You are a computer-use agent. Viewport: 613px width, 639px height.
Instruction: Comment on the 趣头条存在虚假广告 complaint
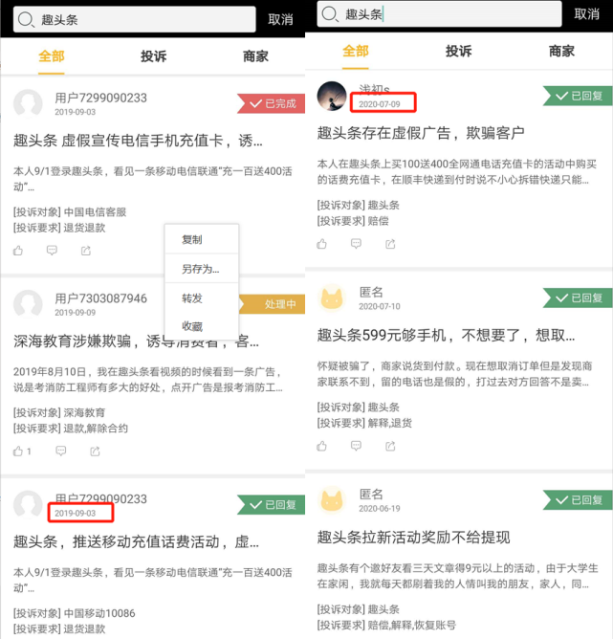click(x=356, y=244)
